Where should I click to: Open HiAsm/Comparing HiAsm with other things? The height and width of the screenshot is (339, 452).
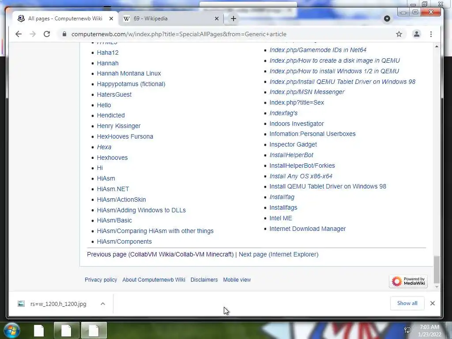click(x=155, y=231)
